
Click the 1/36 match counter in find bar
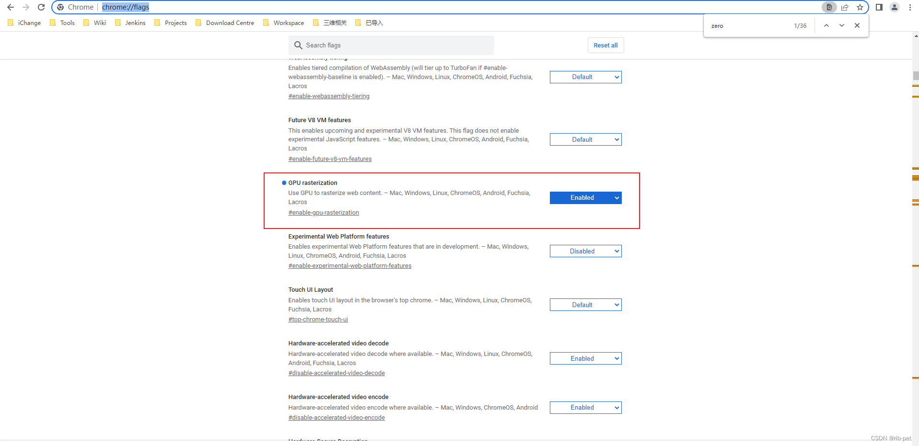(800, 25)
